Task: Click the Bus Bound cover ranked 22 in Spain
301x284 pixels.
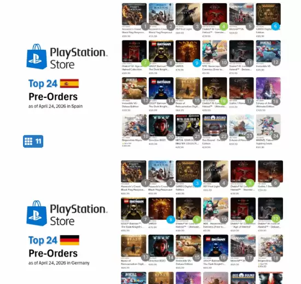Action: pos(215,125)
